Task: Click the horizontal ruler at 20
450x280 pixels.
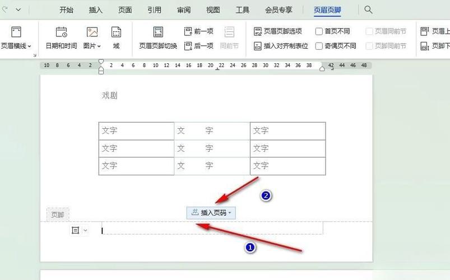Action: pyautogui.click(x=210, y=66)
